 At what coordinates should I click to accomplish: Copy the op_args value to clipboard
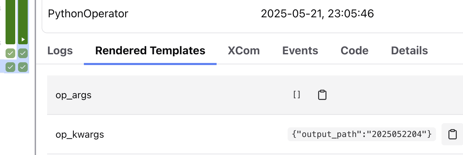point(322,95)
